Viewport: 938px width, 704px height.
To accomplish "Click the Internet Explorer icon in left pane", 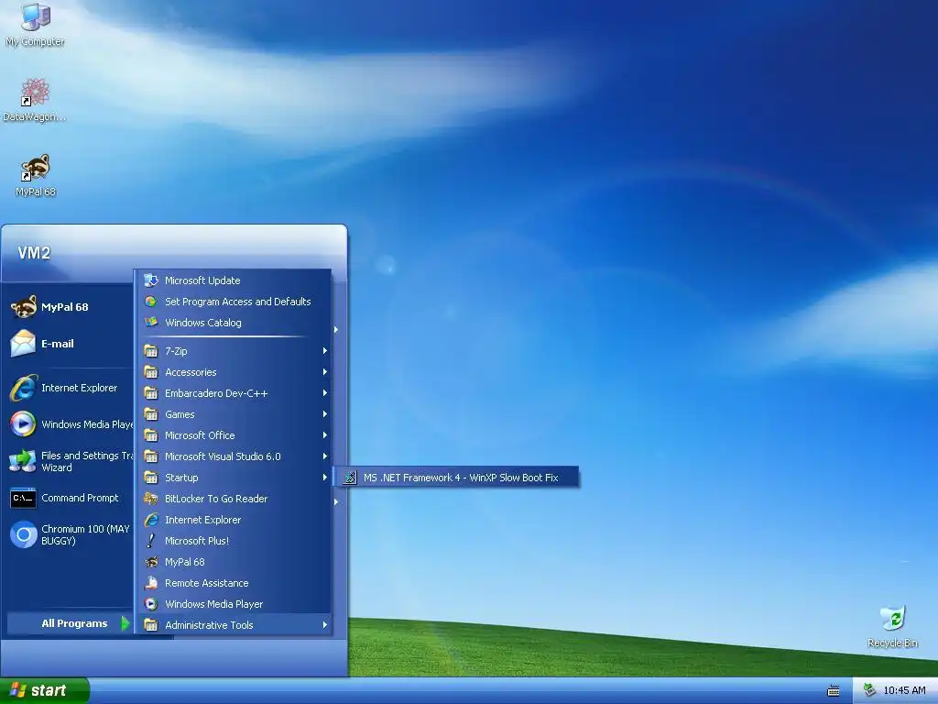I will pos(23,388).
